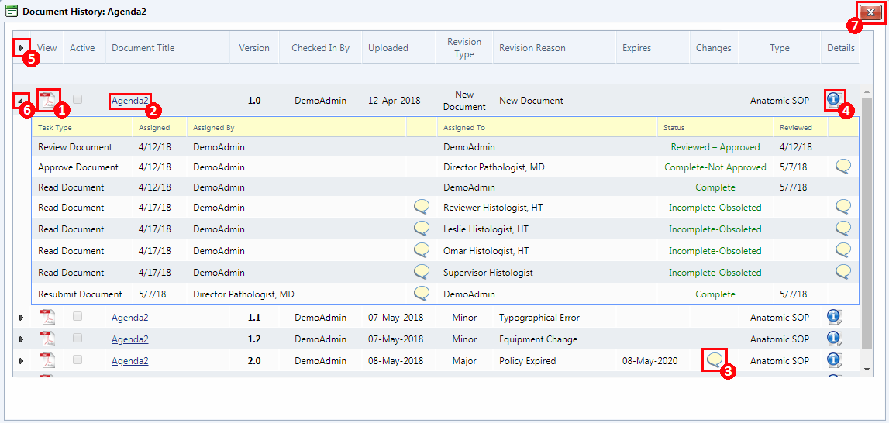Open status comment bubble on Omar Histologist row

pyautogui.click(x=843, y=251)
